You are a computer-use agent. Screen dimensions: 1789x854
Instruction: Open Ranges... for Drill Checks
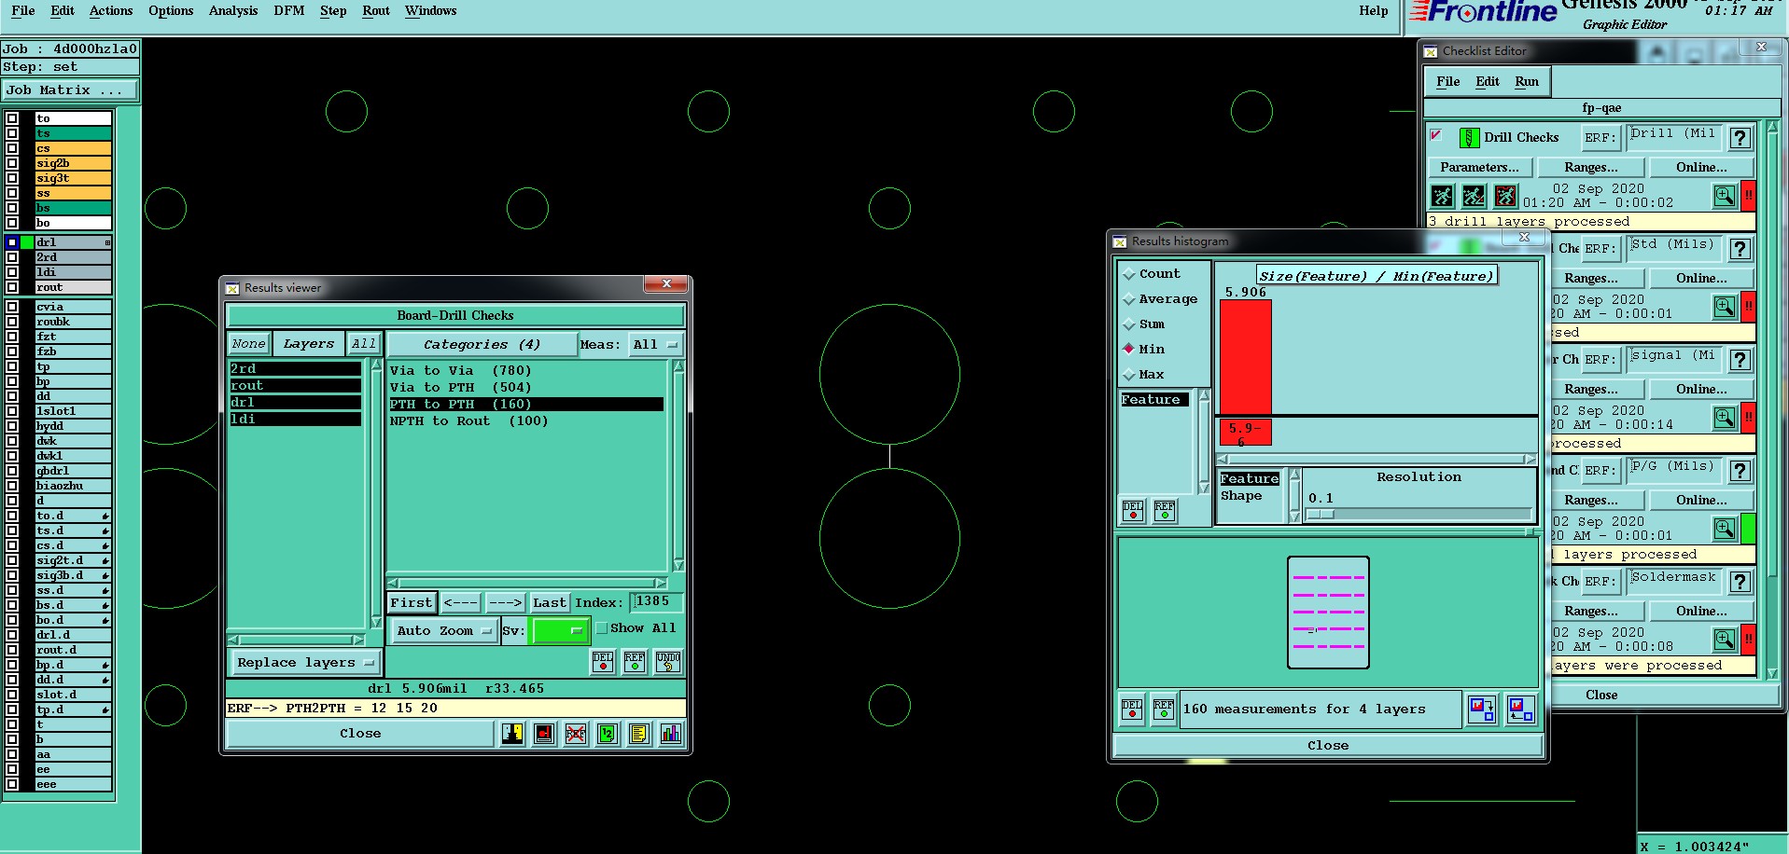pyautogui.click(x=1591, y=168)
